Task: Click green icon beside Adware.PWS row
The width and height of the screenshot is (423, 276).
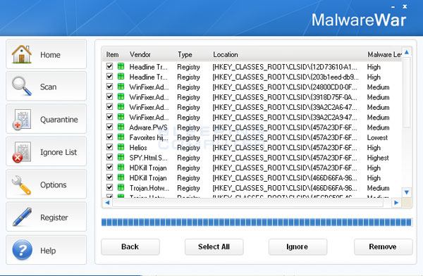Action: [x=121, y=127]
